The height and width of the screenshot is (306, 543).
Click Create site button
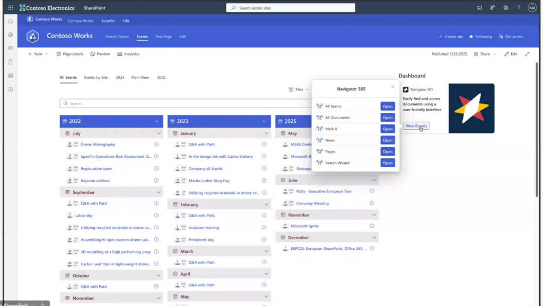451,37
